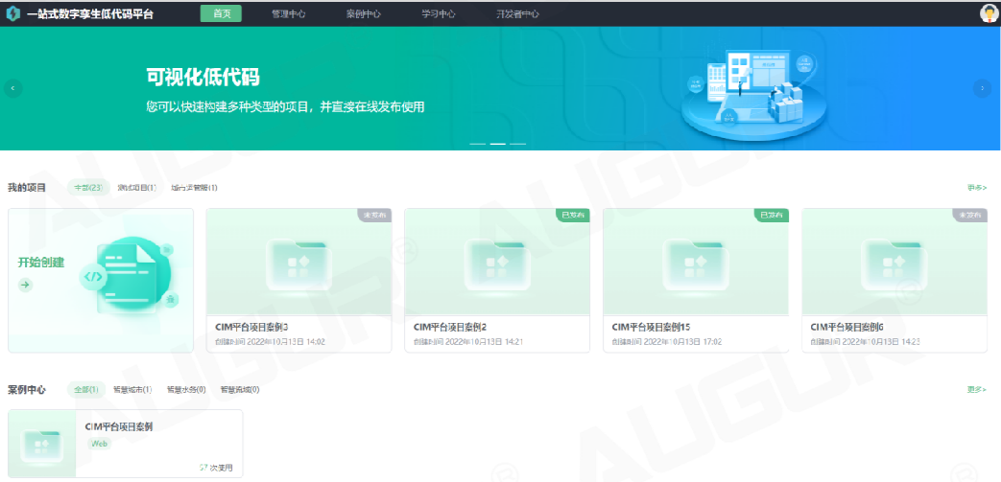The image size is (1001, 482).
Task: Select 全部(23) filter under 我的项目
Action: point(88,188)
